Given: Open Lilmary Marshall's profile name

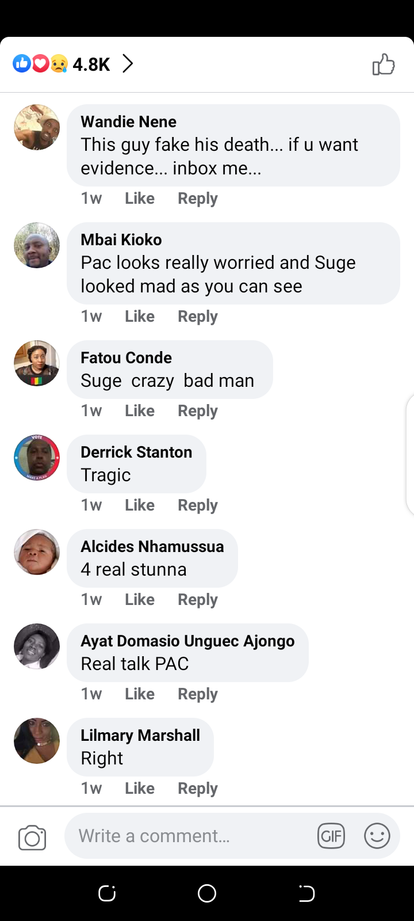Looking at the screenshot, I should point(140,736).
